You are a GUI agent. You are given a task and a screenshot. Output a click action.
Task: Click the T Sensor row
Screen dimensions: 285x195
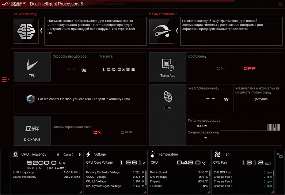(x=179, y=186)
